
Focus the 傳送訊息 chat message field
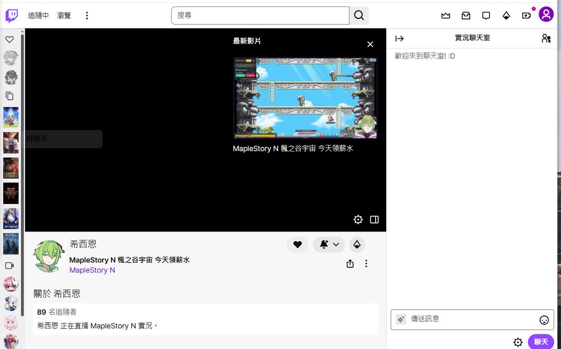[x=472, y=320]
